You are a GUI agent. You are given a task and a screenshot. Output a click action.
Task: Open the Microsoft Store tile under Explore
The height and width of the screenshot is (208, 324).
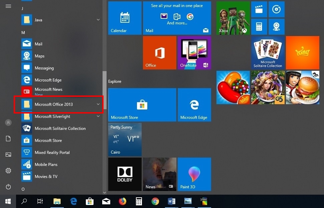tap(142, 105)
